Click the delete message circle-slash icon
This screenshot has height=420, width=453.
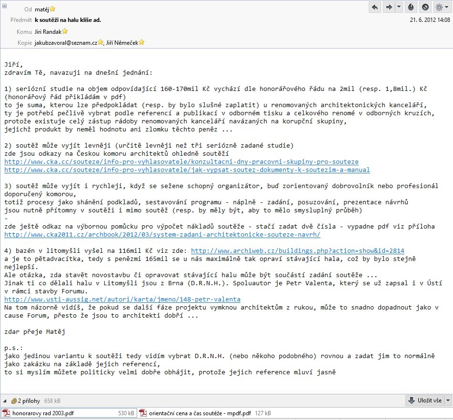tap(425, 7)
